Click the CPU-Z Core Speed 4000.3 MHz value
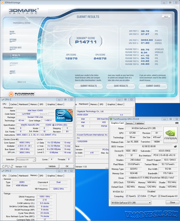 (x=24, y=143)
